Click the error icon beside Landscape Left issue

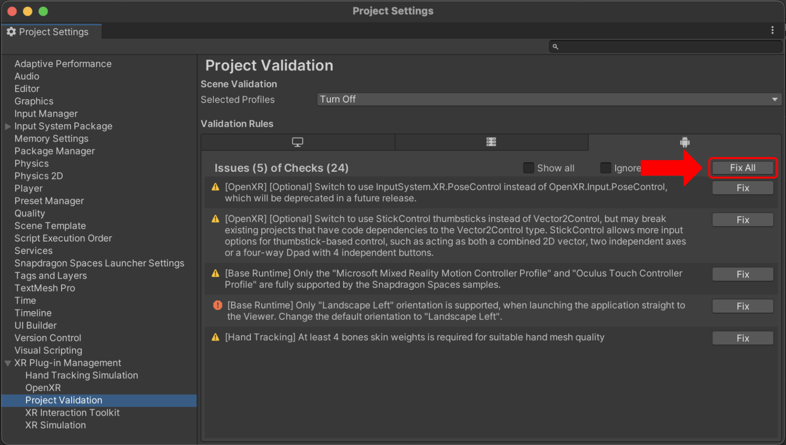218,305
